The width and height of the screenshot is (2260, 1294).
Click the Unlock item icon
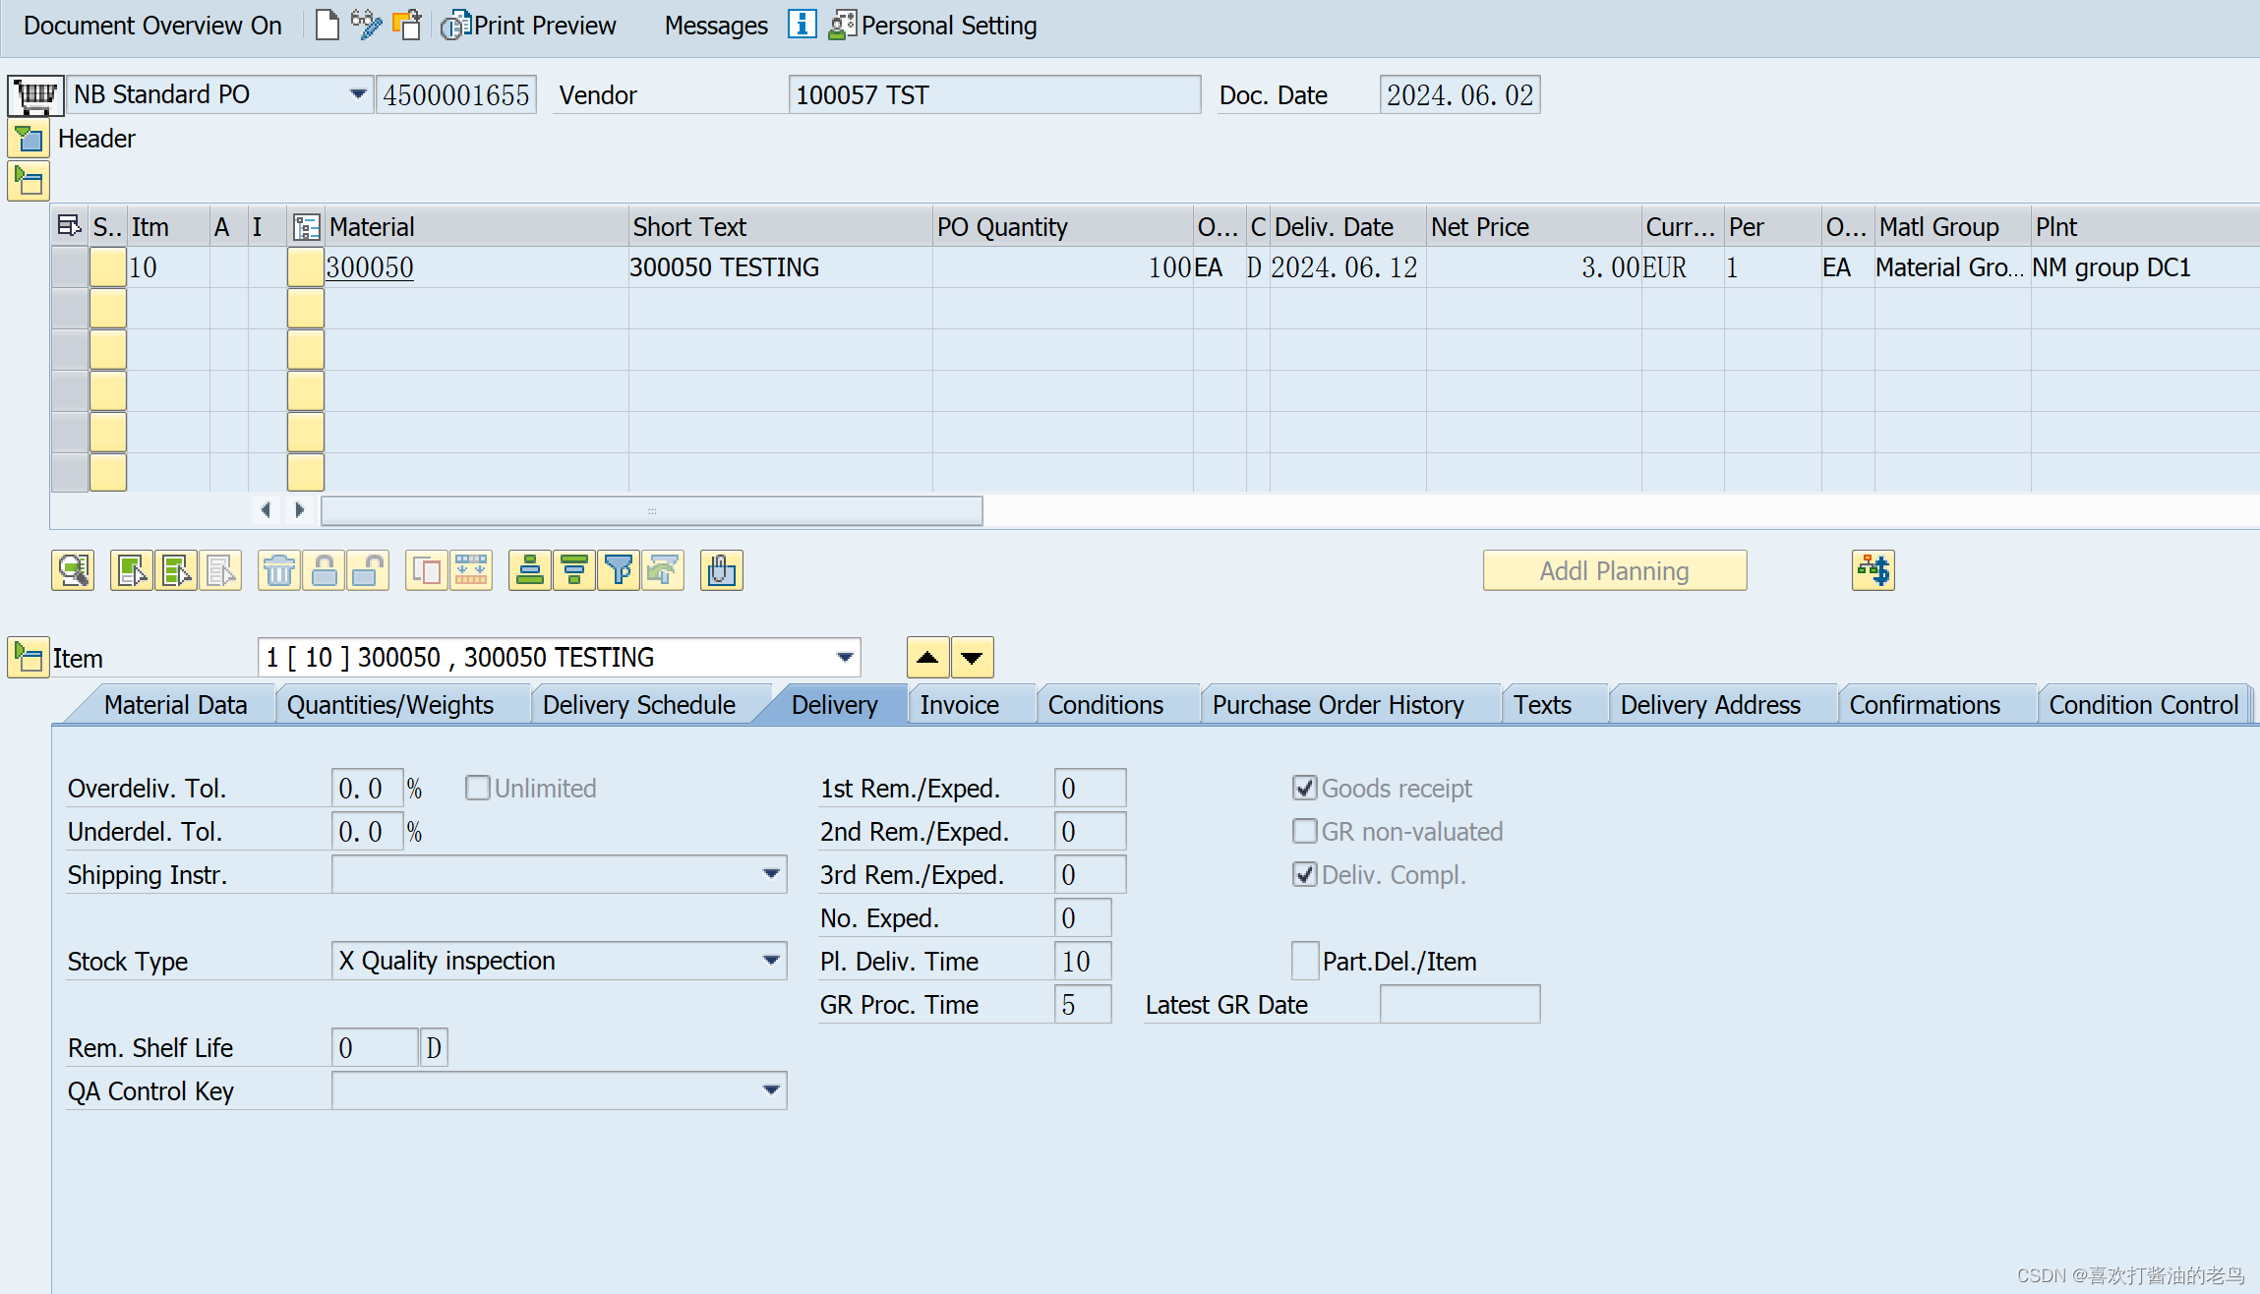[369, 570]
